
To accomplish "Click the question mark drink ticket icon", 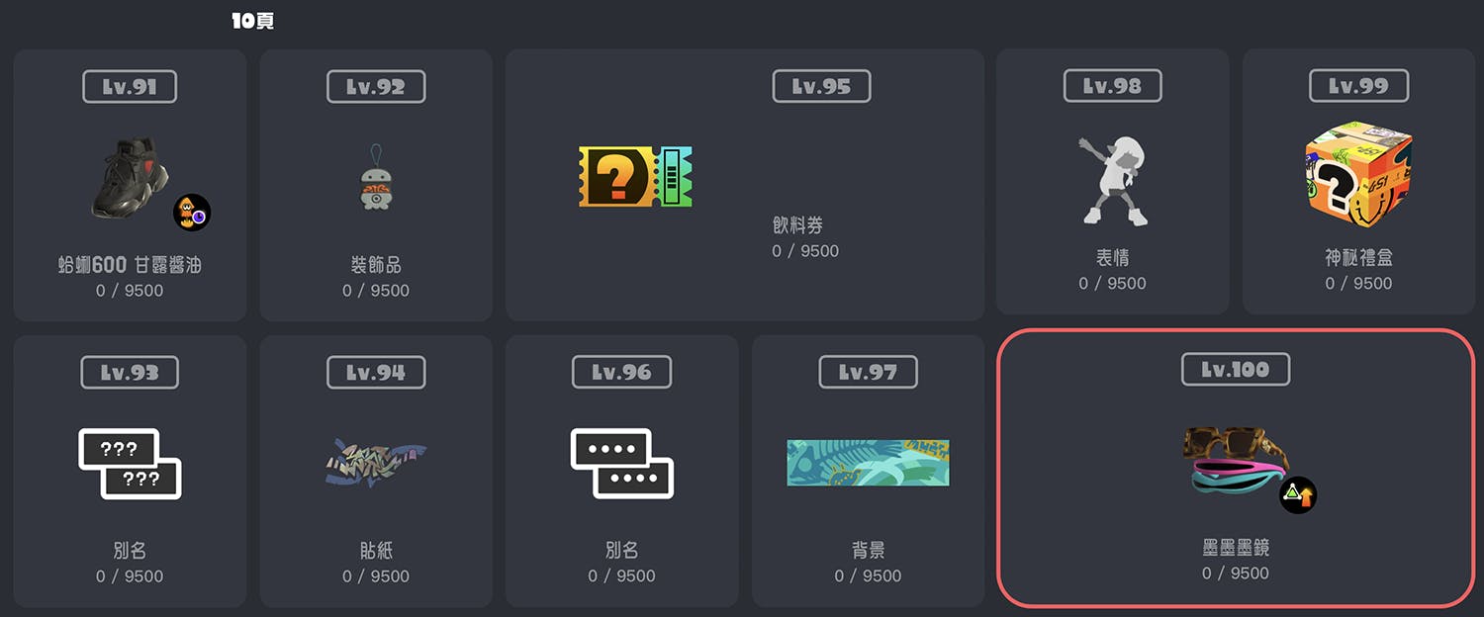I will tap(635, 176).
